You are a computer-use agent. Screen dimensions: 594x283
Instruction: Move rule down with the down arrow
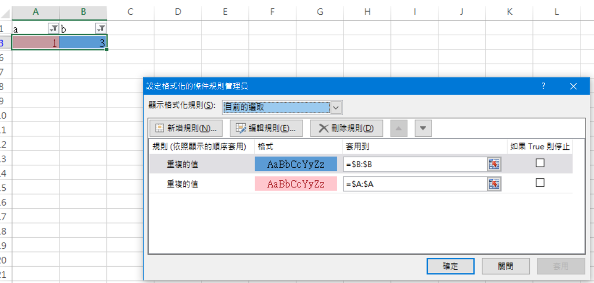pyautogui.click(x=423, y=128)
